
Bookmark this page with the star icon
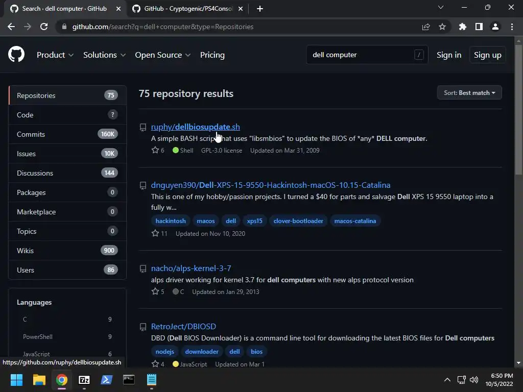click(x=442, y=27)
